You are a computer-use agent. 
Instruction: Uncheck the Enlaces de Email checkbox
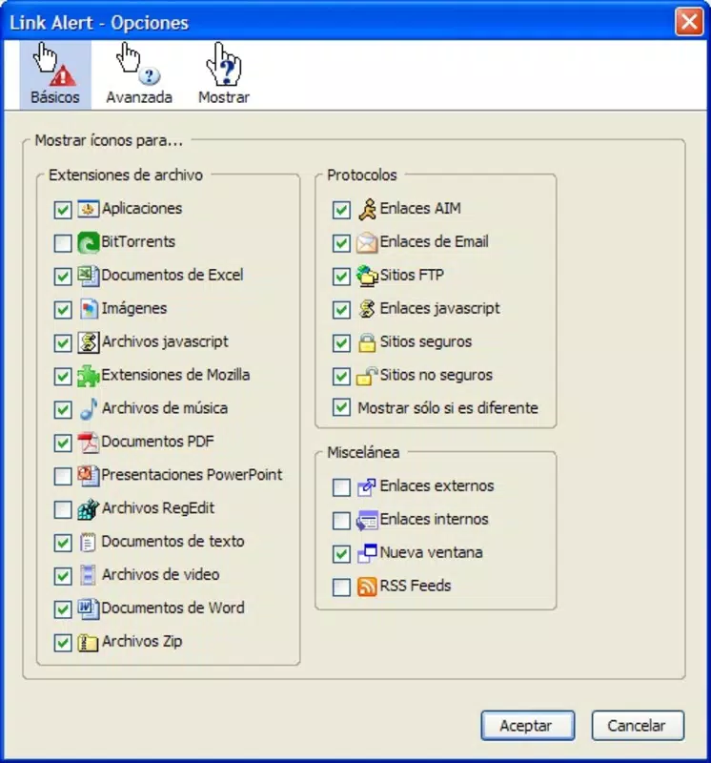[341, 243]
